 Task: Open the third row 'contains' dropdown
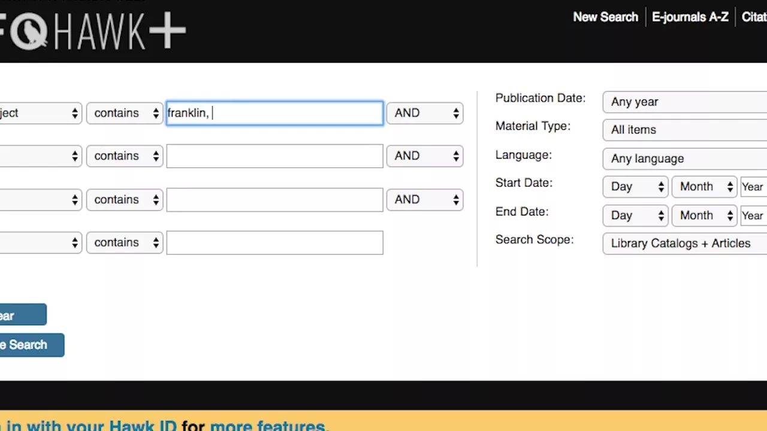(x=125, y=199)
